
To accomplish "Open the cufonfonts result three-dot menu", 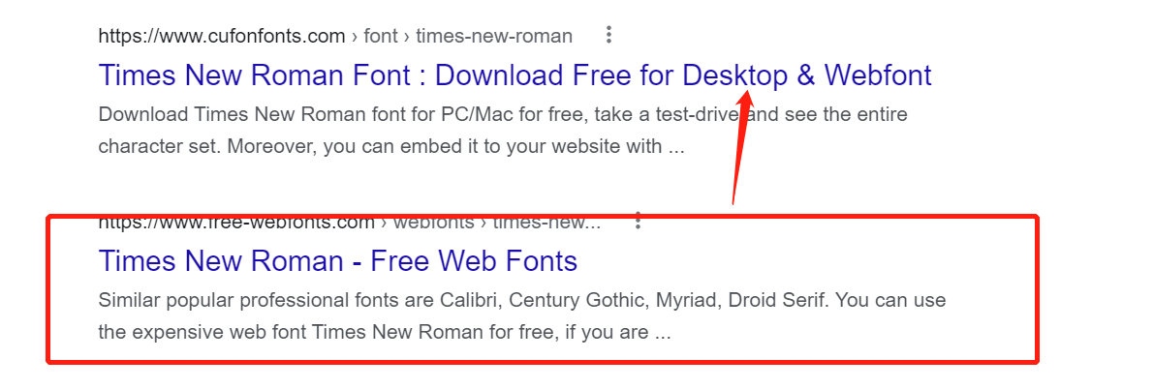I will pyautogui.click(x=608, y=35).
